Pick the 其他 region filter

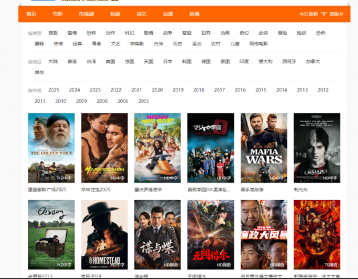tap(39, 72)
